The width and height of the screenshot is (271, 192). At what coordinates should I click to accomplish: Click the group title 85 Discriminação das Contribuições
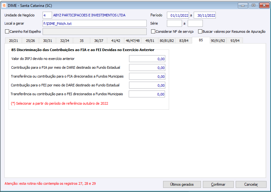pos(83,50)
